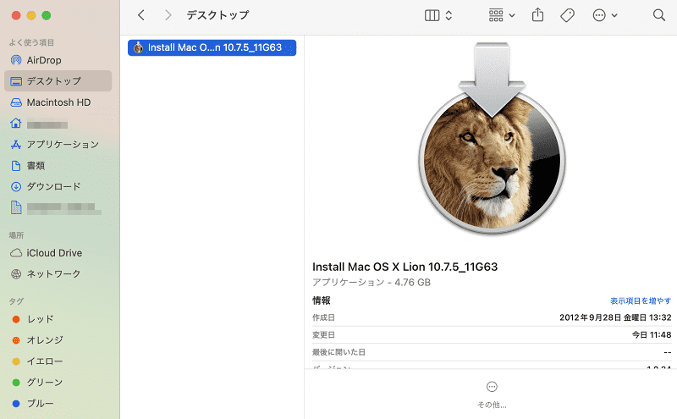
Task: Minimize the window with yellow button
Action: pyautogui.click(x=31, y=15)
